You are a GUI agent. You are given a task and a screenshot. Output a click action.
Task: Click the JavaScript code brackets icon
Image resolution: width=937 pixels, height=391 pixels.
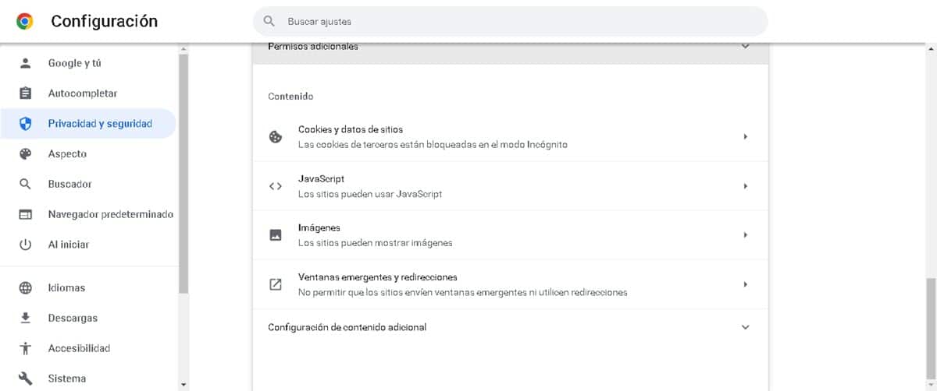coord(275,186)
